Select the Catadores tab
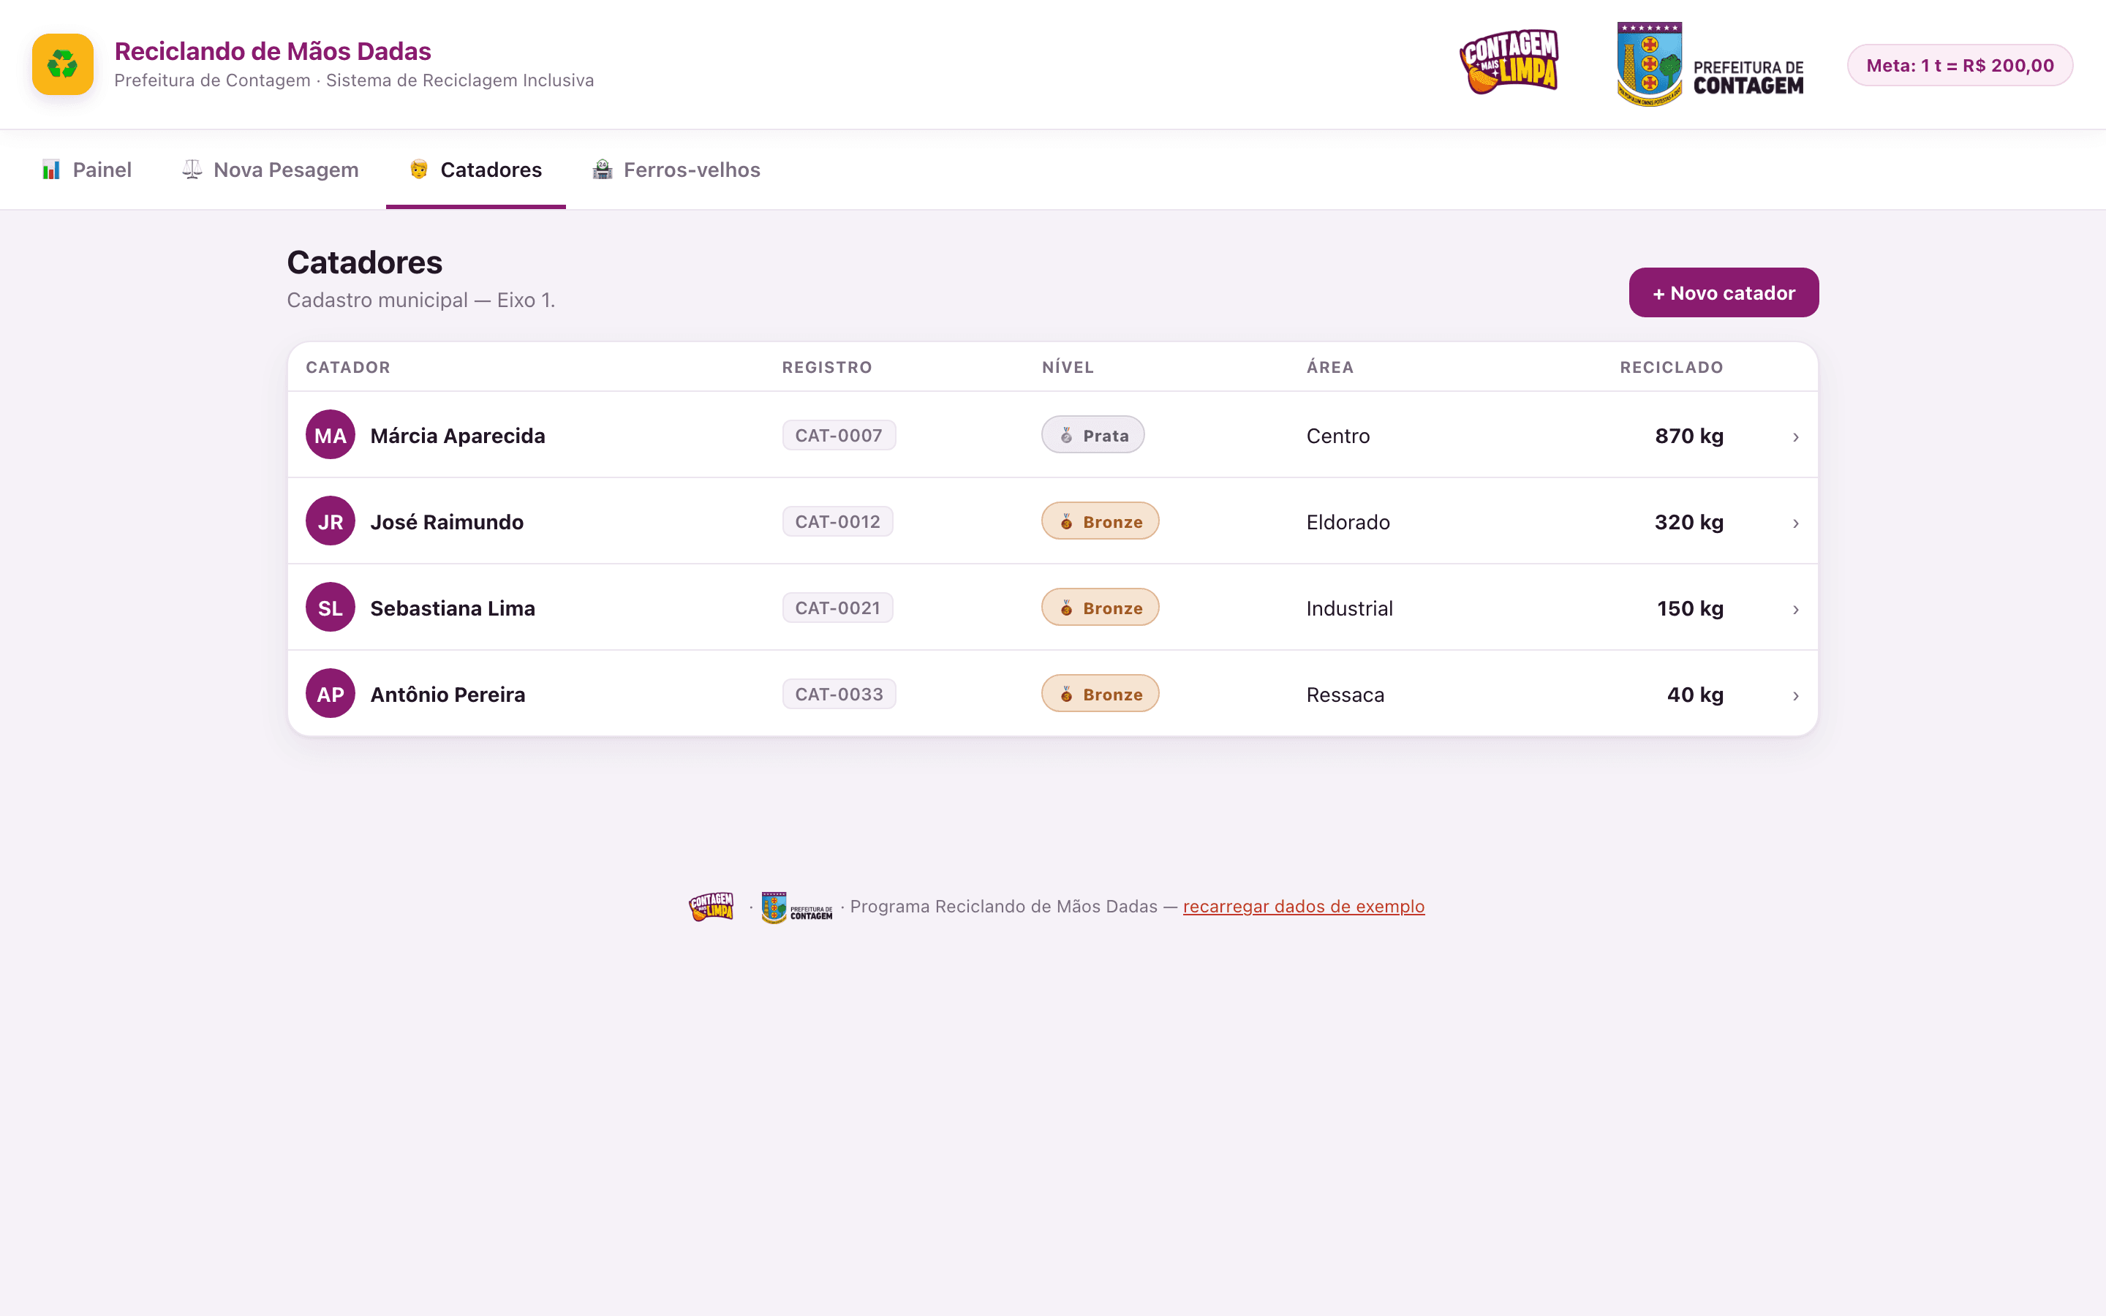Viewport: 2106px width, 1316px height. 475,170
